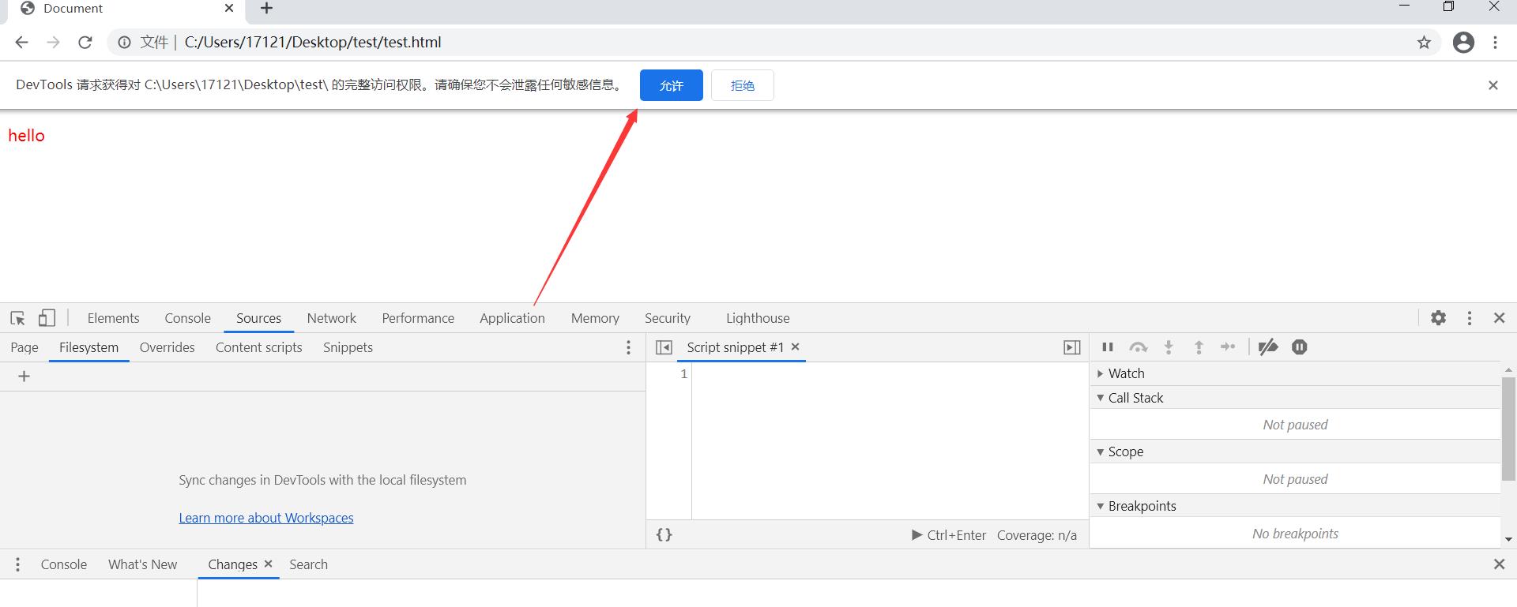This screenshot has height=607, width=1517.
Task: Switch to the Console panel tab
Action: tap(187, 318)
